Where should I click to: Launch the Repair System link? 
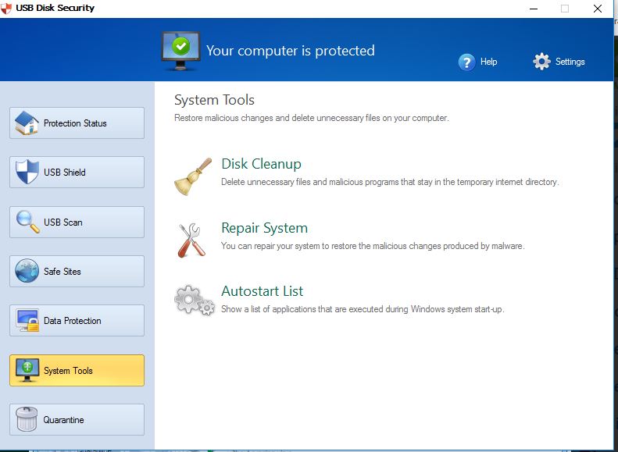(x=264, y=228)
